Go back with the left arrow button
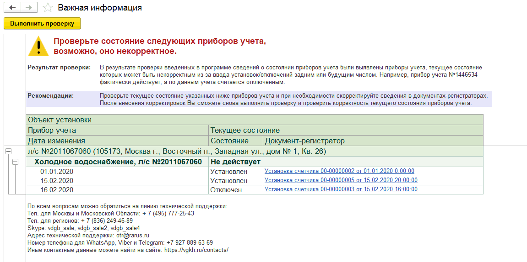527x262 pixels. pos(12,7)
